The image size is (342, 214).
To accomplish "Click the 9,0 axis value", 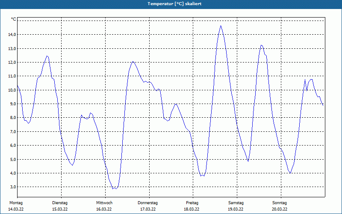I will click(x=13, y=104).
